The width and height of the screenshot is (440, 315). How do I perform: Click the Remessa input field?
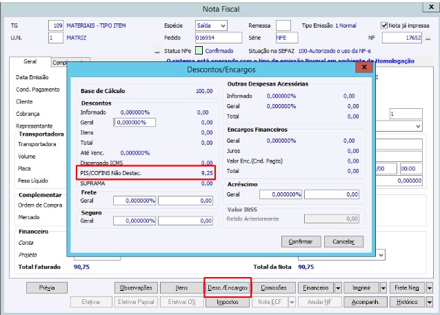tap(283, 26)
